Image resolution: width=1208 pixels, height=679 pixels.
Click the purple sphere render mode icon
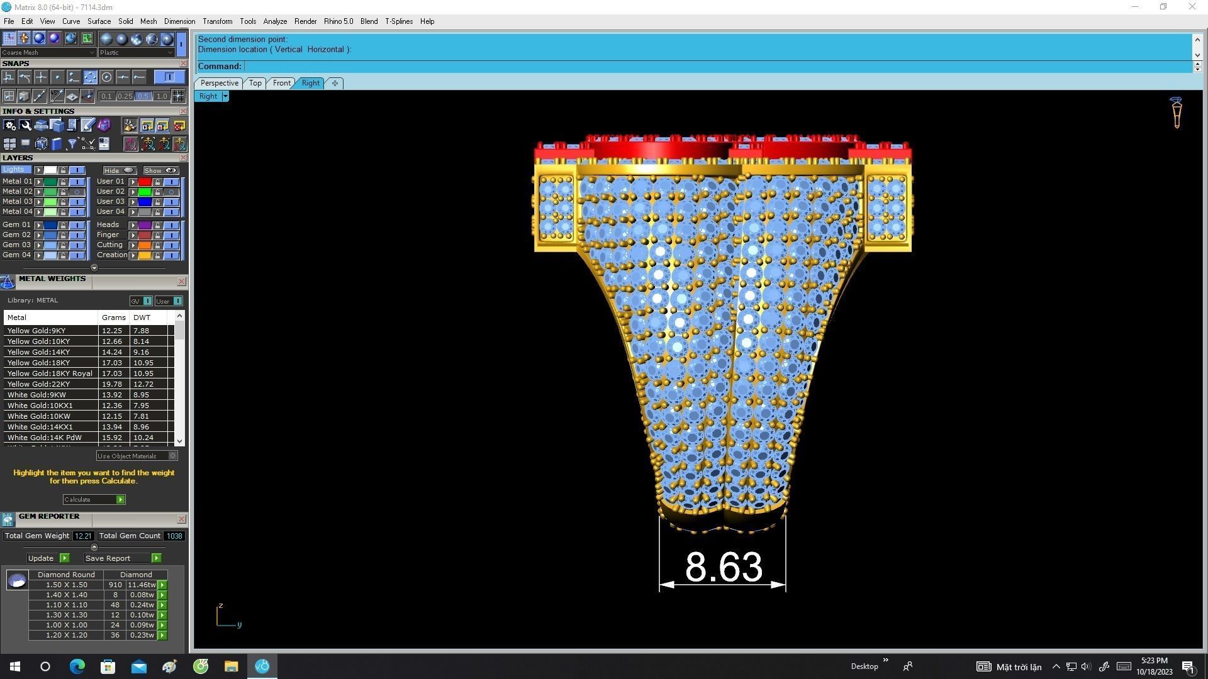point(54,38)
